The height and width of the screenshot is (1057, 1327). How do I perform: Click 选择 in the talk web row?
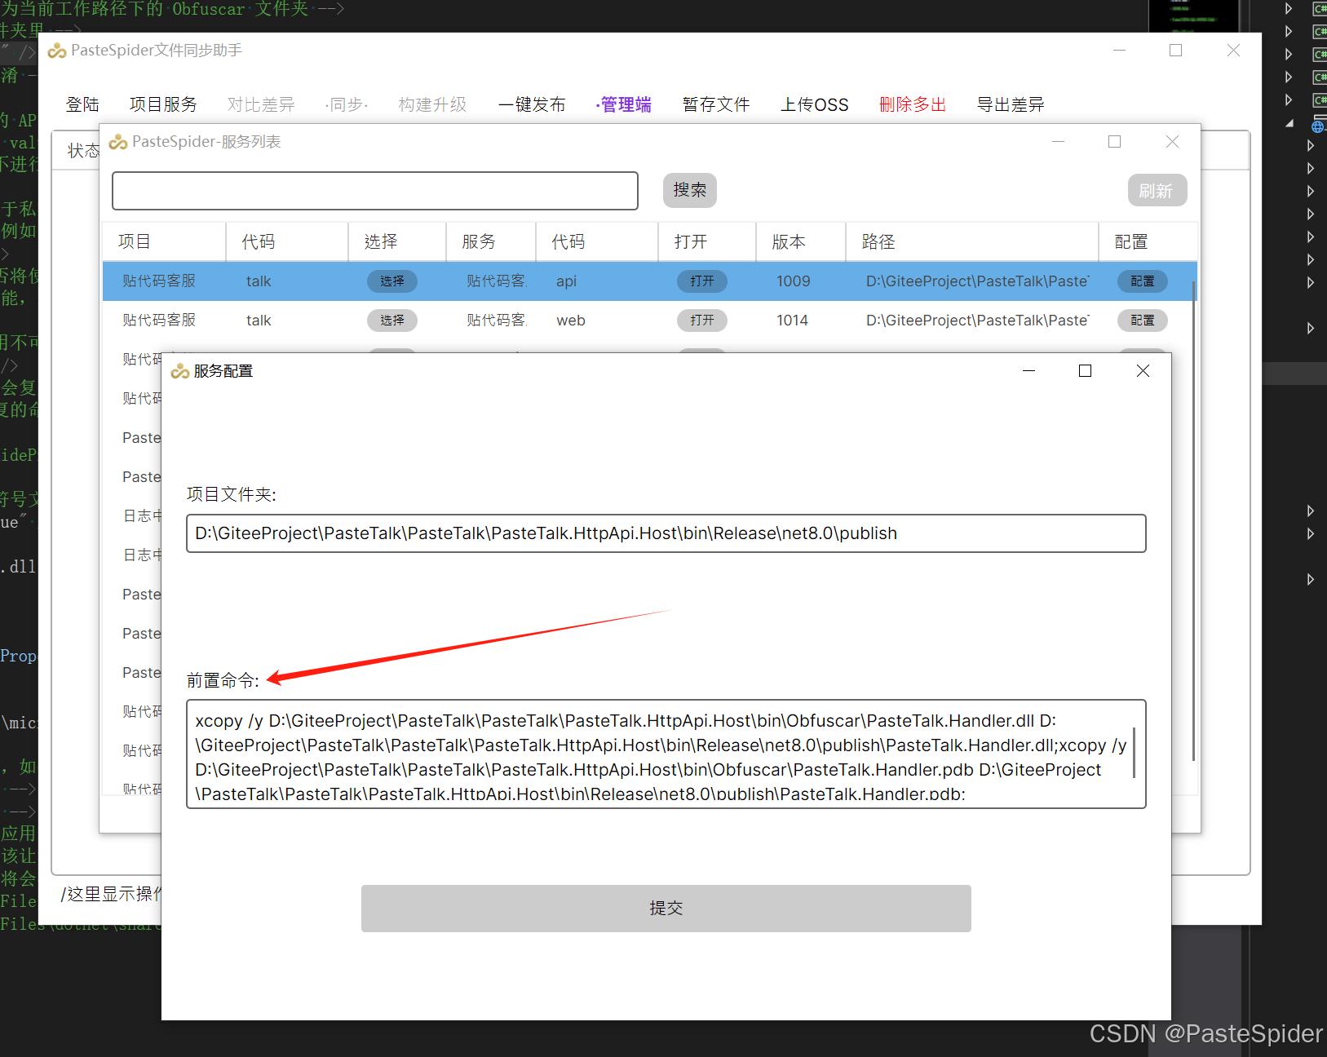pyautogui.click(x=392, y=321)
